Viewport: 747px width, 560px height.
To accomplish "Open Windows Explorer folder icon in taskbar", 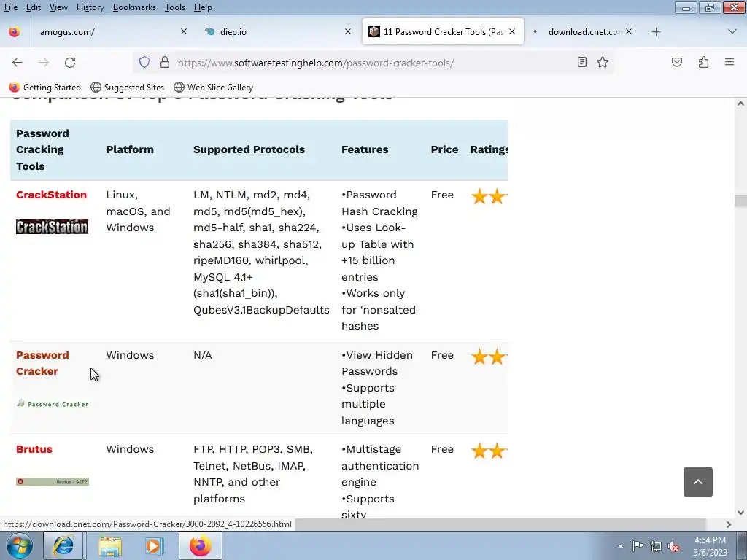I will pos(110,545).
